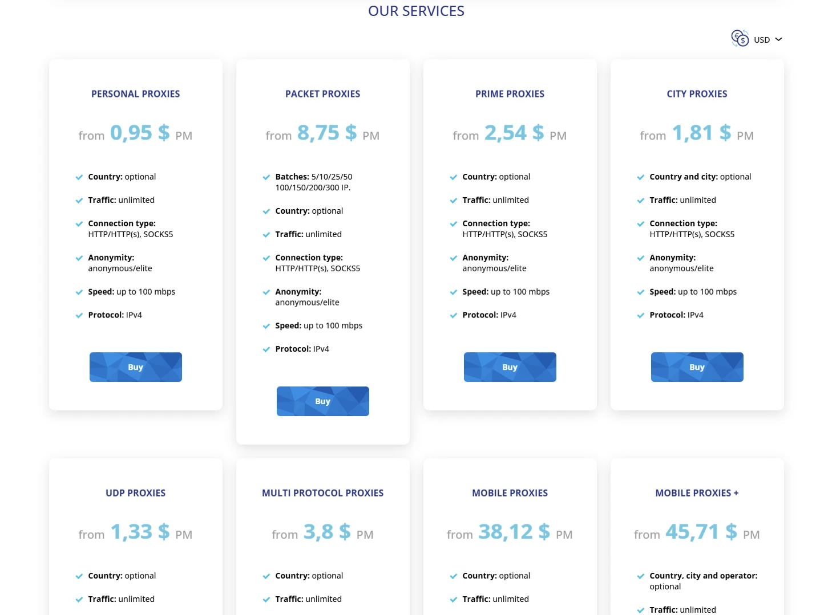Viewport: 820px width, 615px height.
Task: Click checkmark beside Speed in Prime Proxies
Action: point(453,292)
